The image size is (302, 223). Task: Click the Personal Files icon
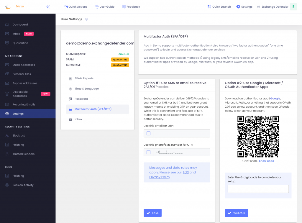coord(7,74)
